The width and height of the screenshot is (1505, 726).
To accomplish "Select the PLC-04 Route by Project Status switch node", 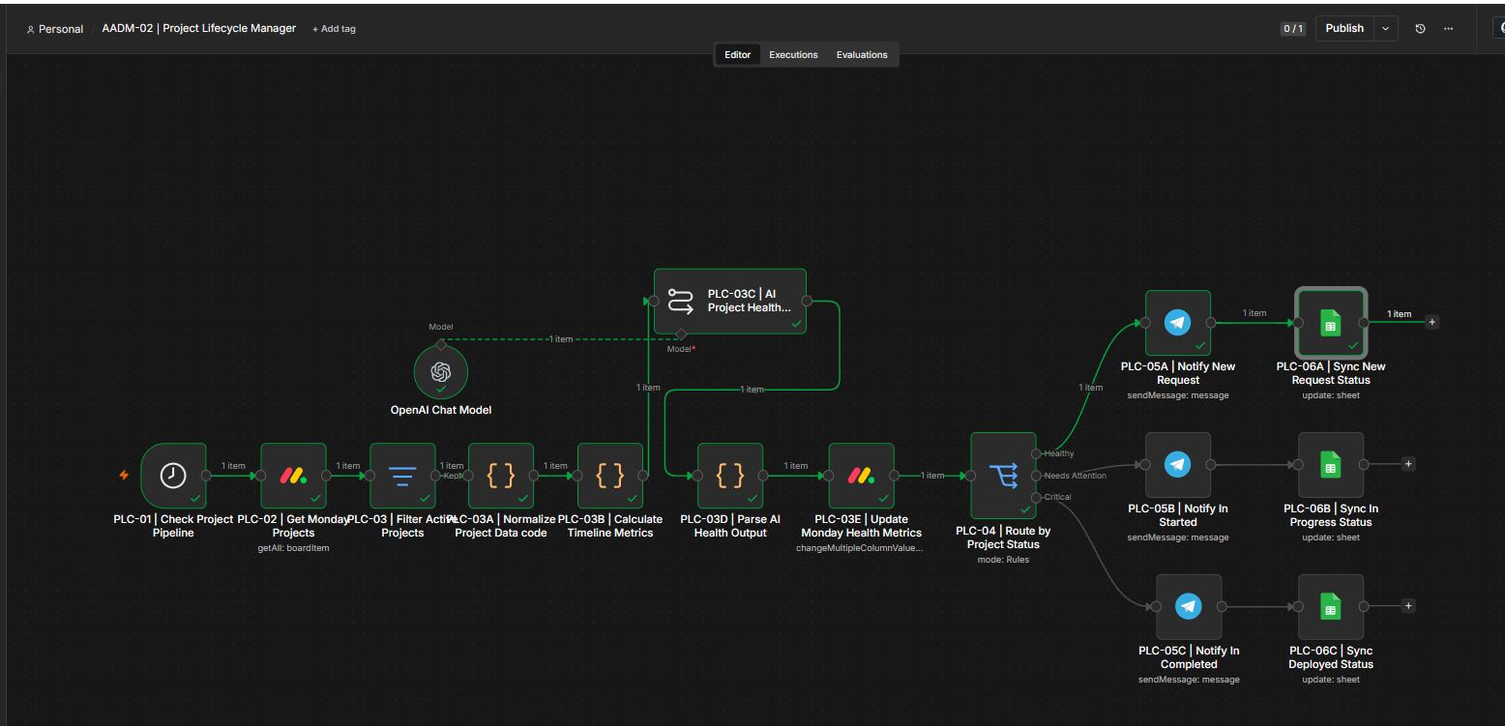I will (x=1003, y=476).
